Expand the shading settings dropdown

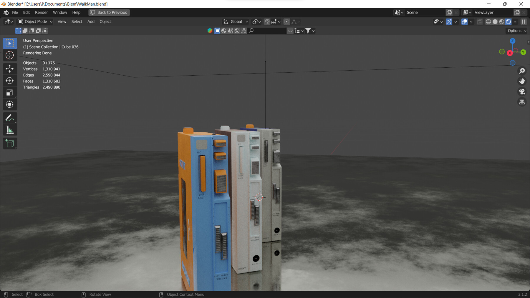pos(515,21)
